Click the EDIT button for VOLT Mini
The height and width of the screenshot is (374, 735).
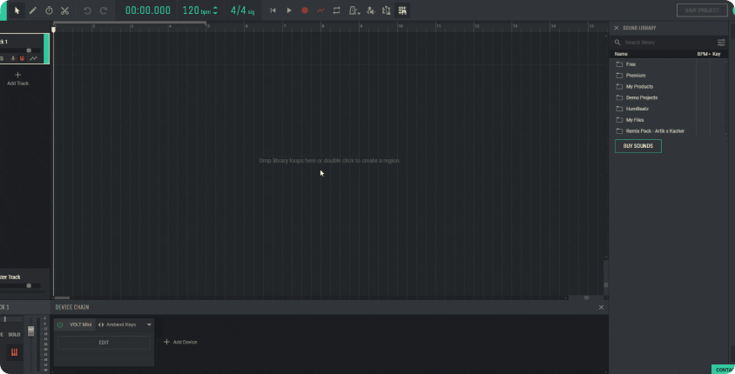pyautogui.click(x=104, y=343)
